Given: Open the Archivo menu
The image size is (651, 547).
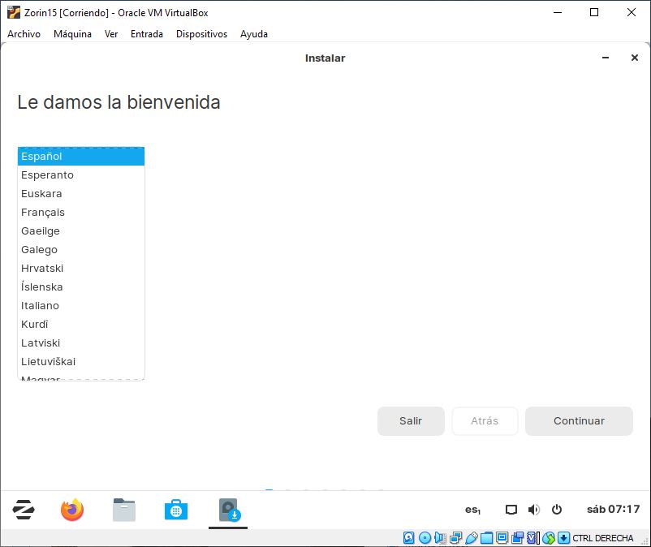Looking at the screenshot, I should pyautogui.click(x=24, y=34).
